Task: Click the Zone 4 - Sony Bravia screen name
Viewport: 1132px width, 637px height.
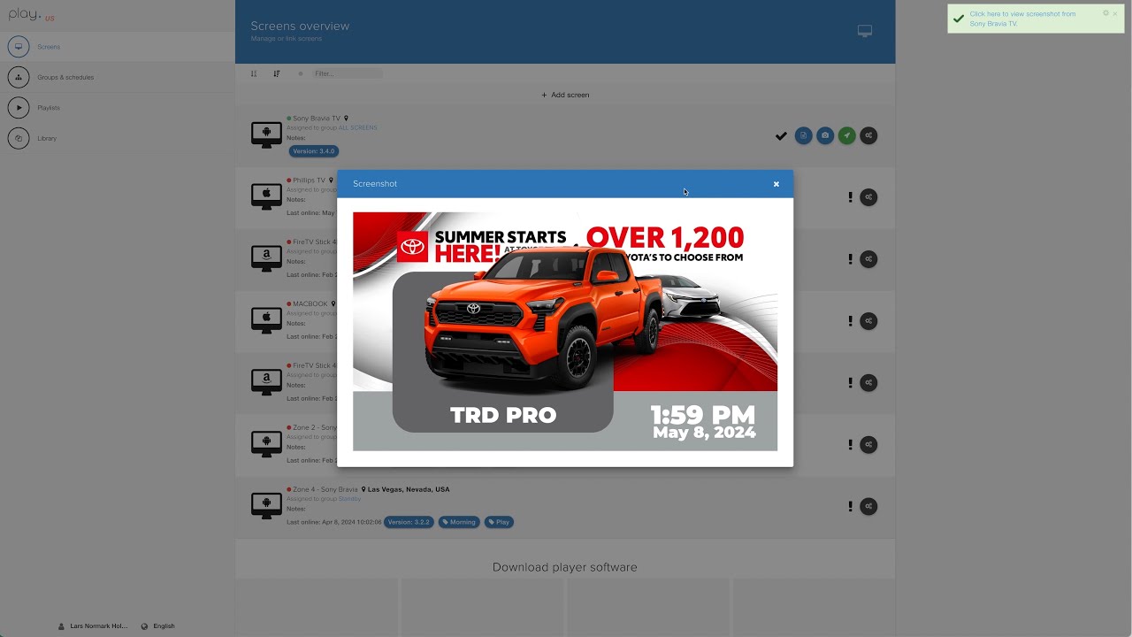Action: click(x=325, y=489)
